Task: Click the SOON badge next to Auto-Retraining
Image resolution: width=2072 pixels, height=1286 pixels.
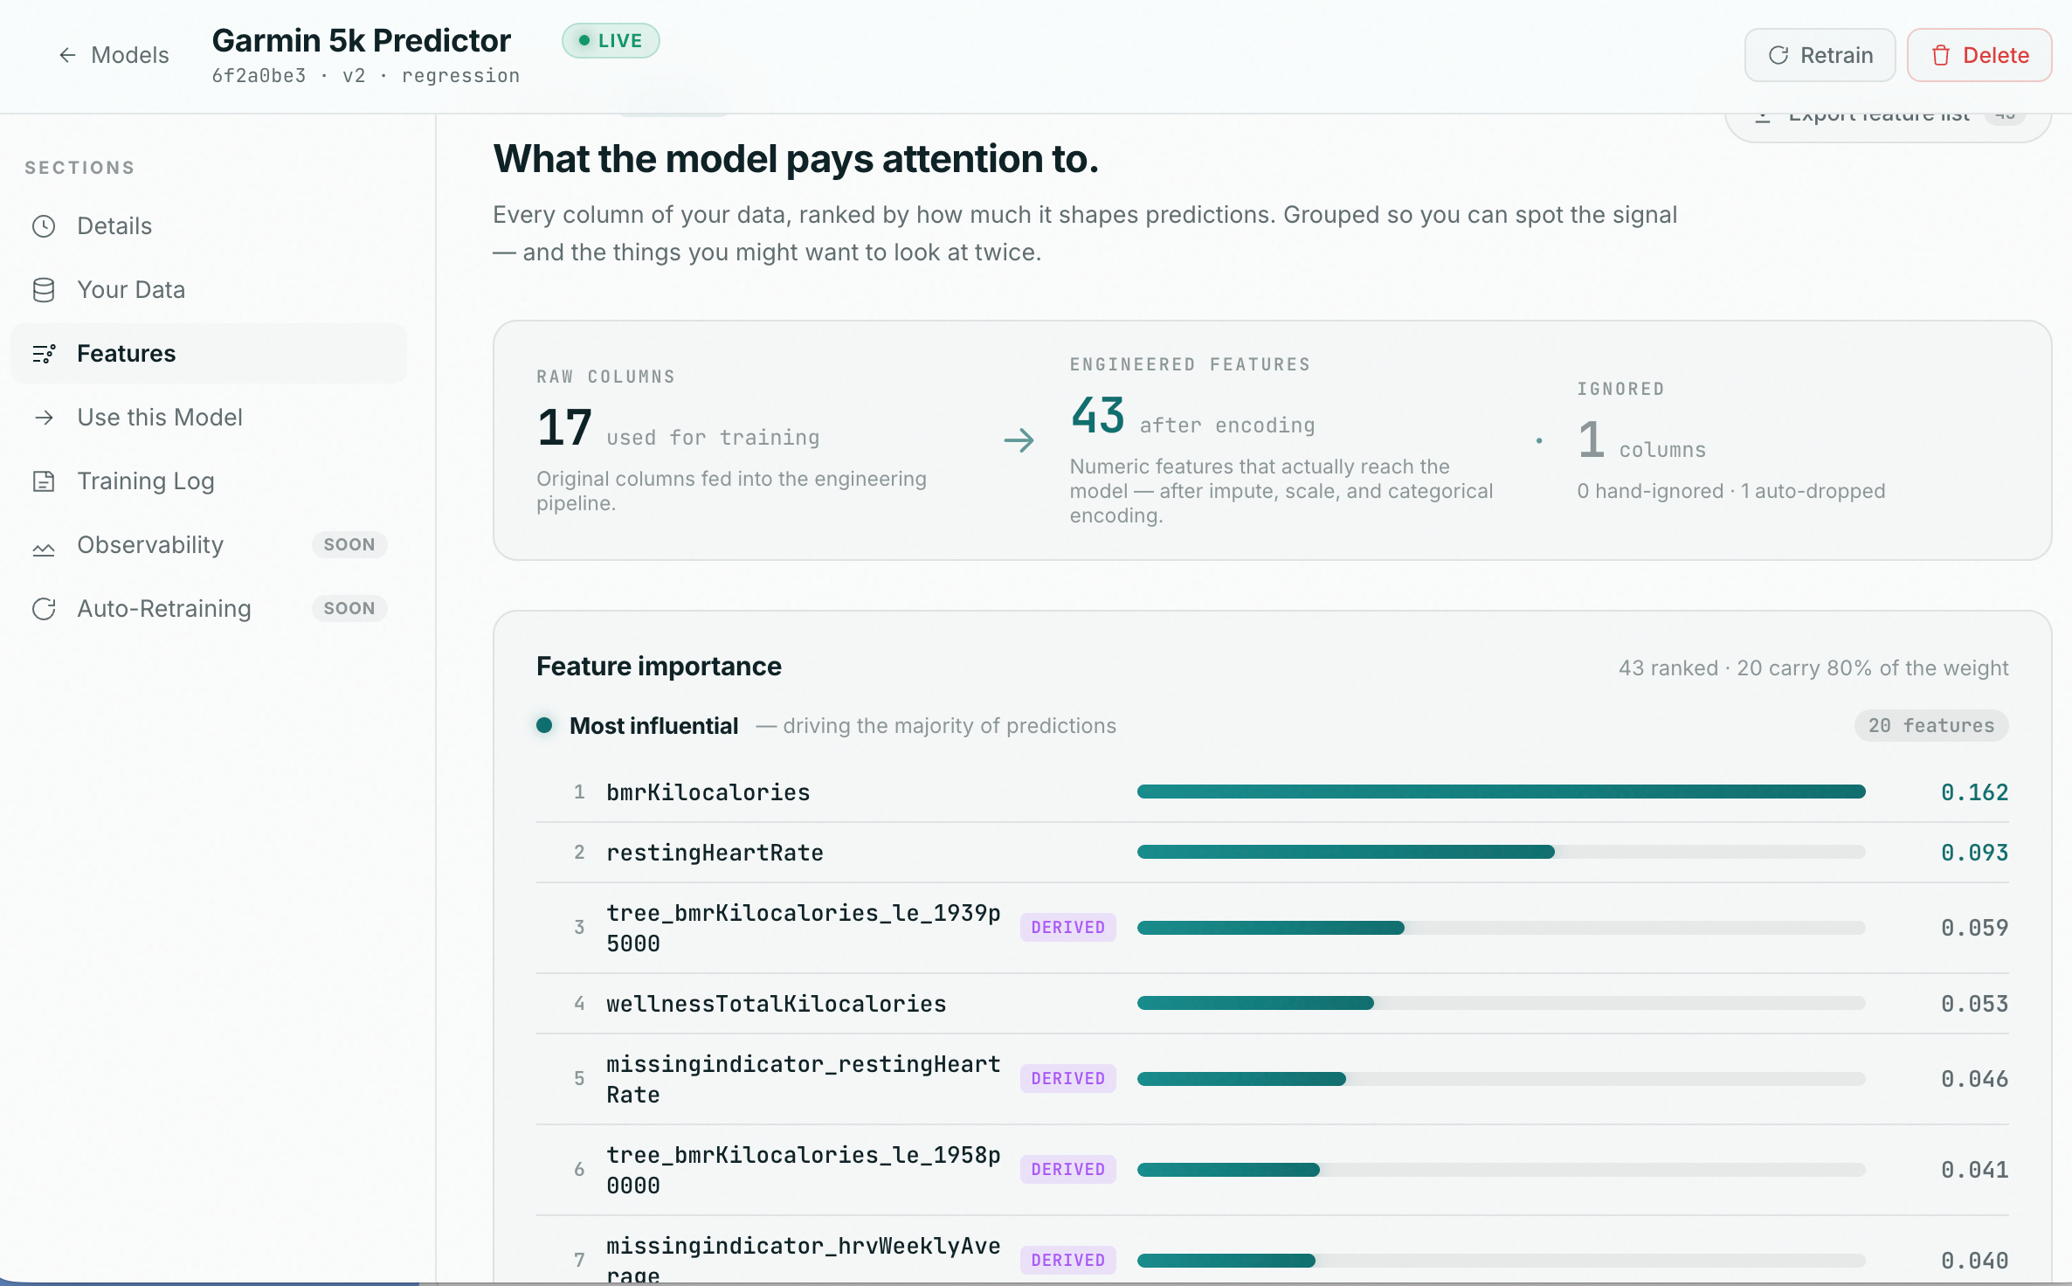Action: 349,608
